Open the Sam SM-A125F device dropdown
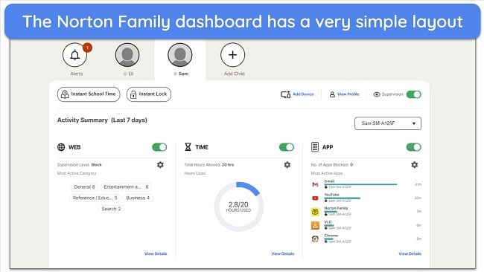This screenshot has width=484, height=272. point(388,123)
